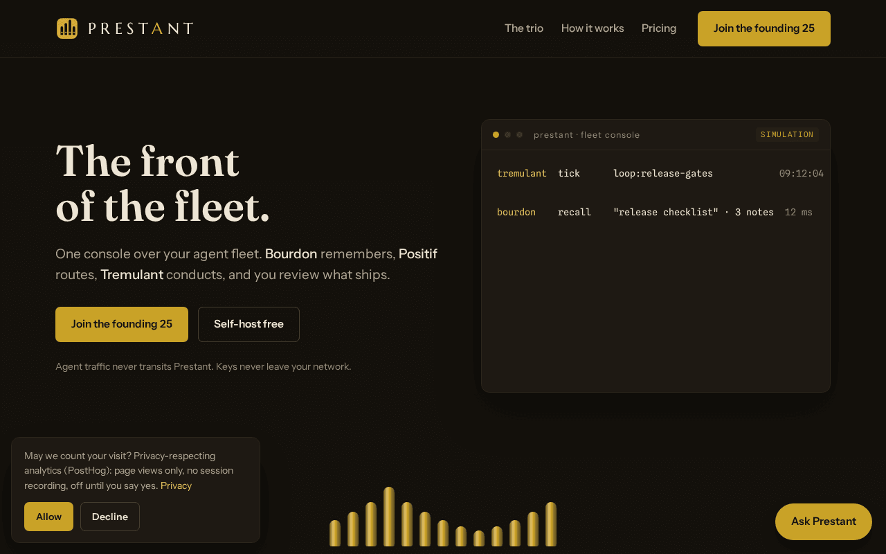
Task: Click the 'tick' command text
Action: pyautogui.click(x=569, y=173)
